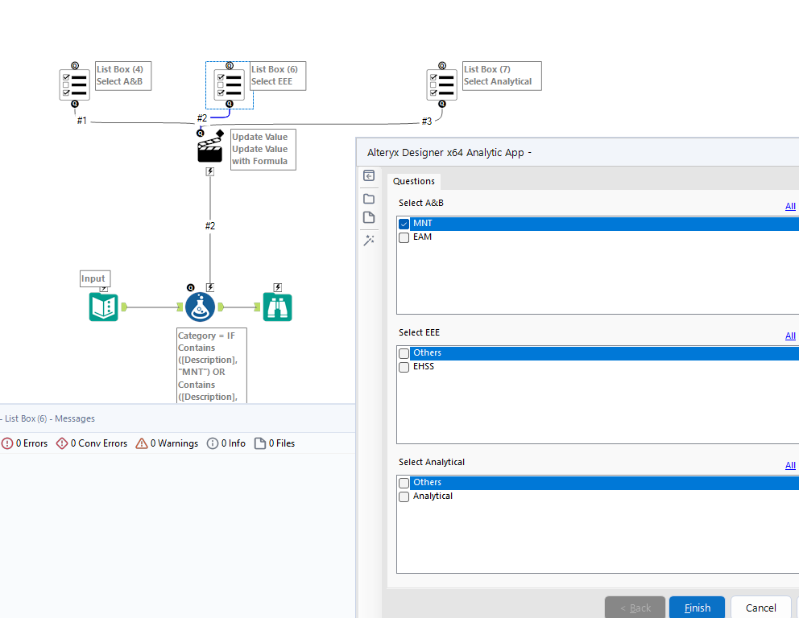Check the Analytical checkbox
799x618 pixels.
click(404, 496)
